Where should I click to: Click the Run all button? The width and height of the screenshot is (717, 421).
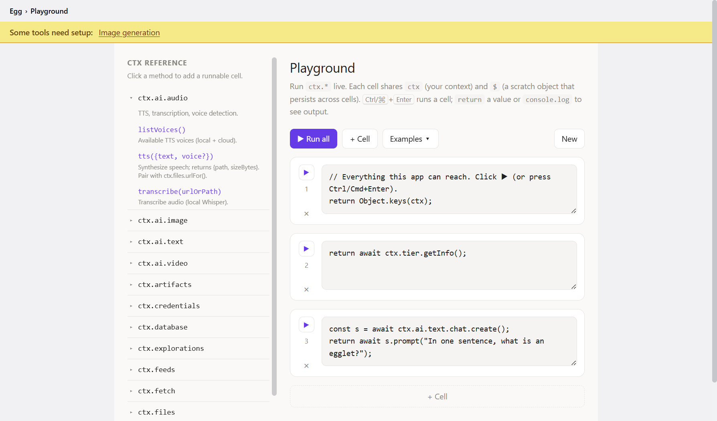[x=314, y=139]
